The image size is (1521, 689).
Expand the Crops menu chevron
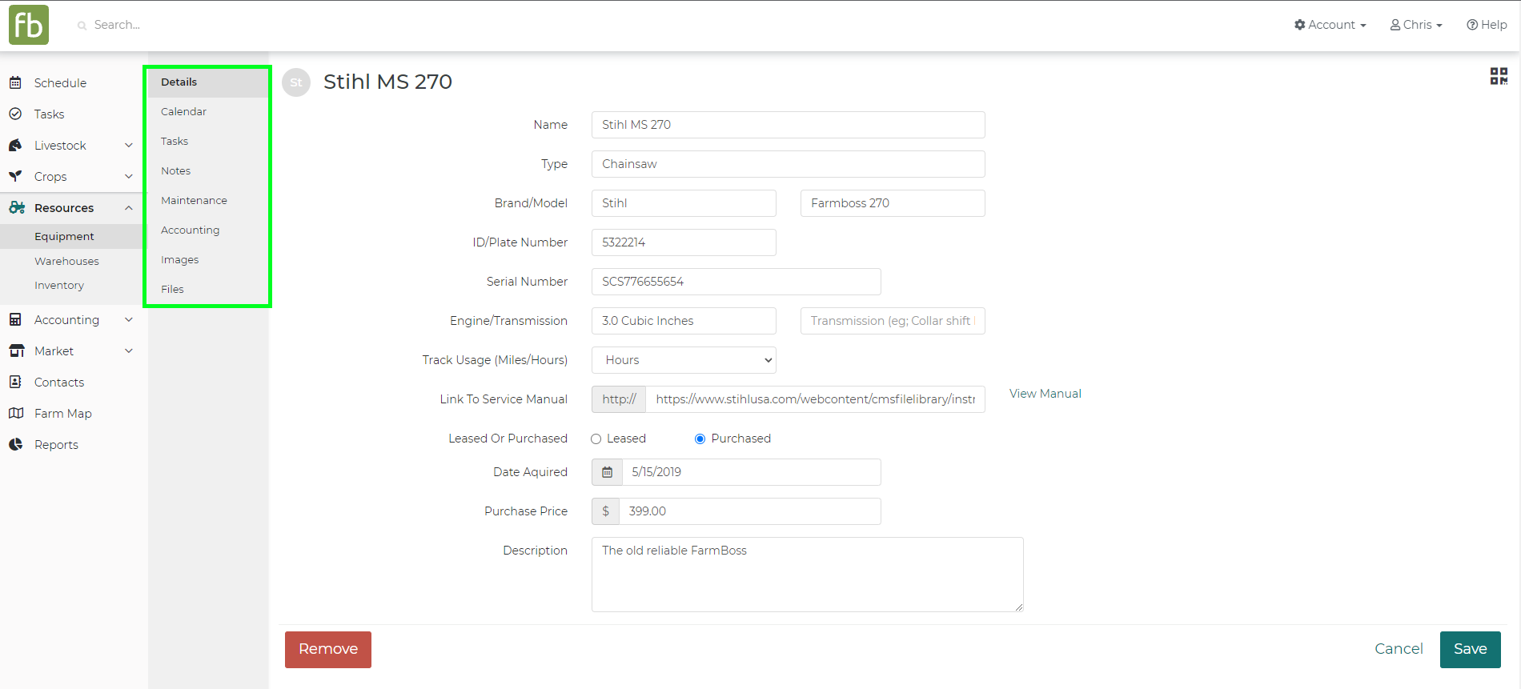[x=129, y=176]
